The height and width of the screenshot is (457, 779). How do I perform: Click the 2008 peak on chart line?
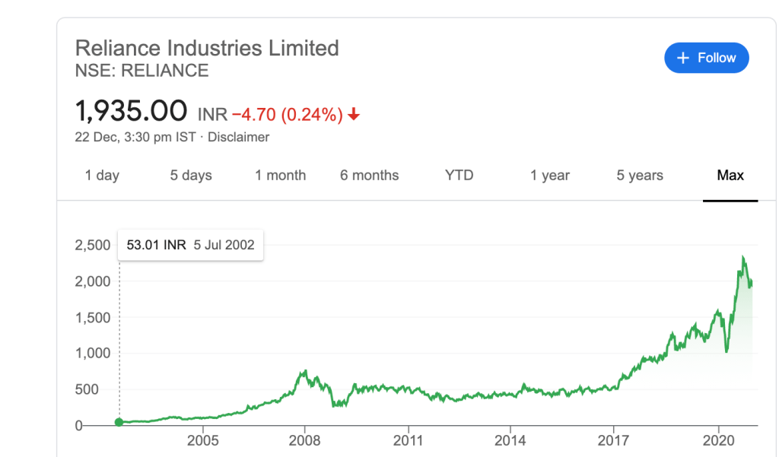305,370
